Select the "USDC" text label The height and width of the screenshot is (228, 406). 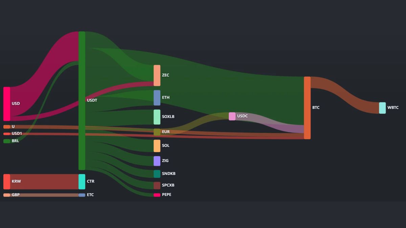pos(242,116)
